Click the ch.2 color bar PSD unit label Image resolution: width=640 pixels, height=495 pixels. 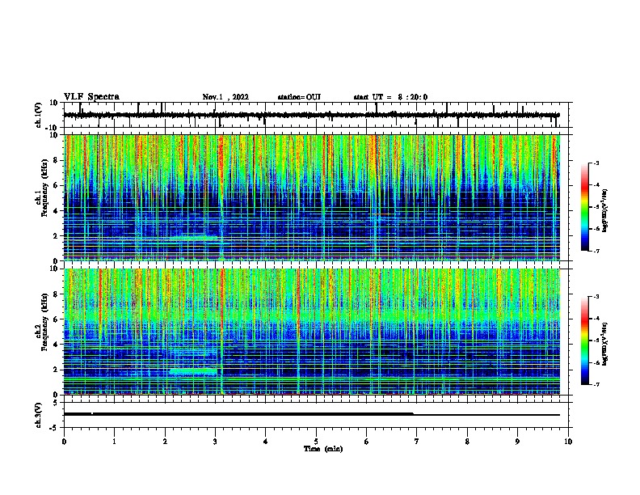(605, 344)
